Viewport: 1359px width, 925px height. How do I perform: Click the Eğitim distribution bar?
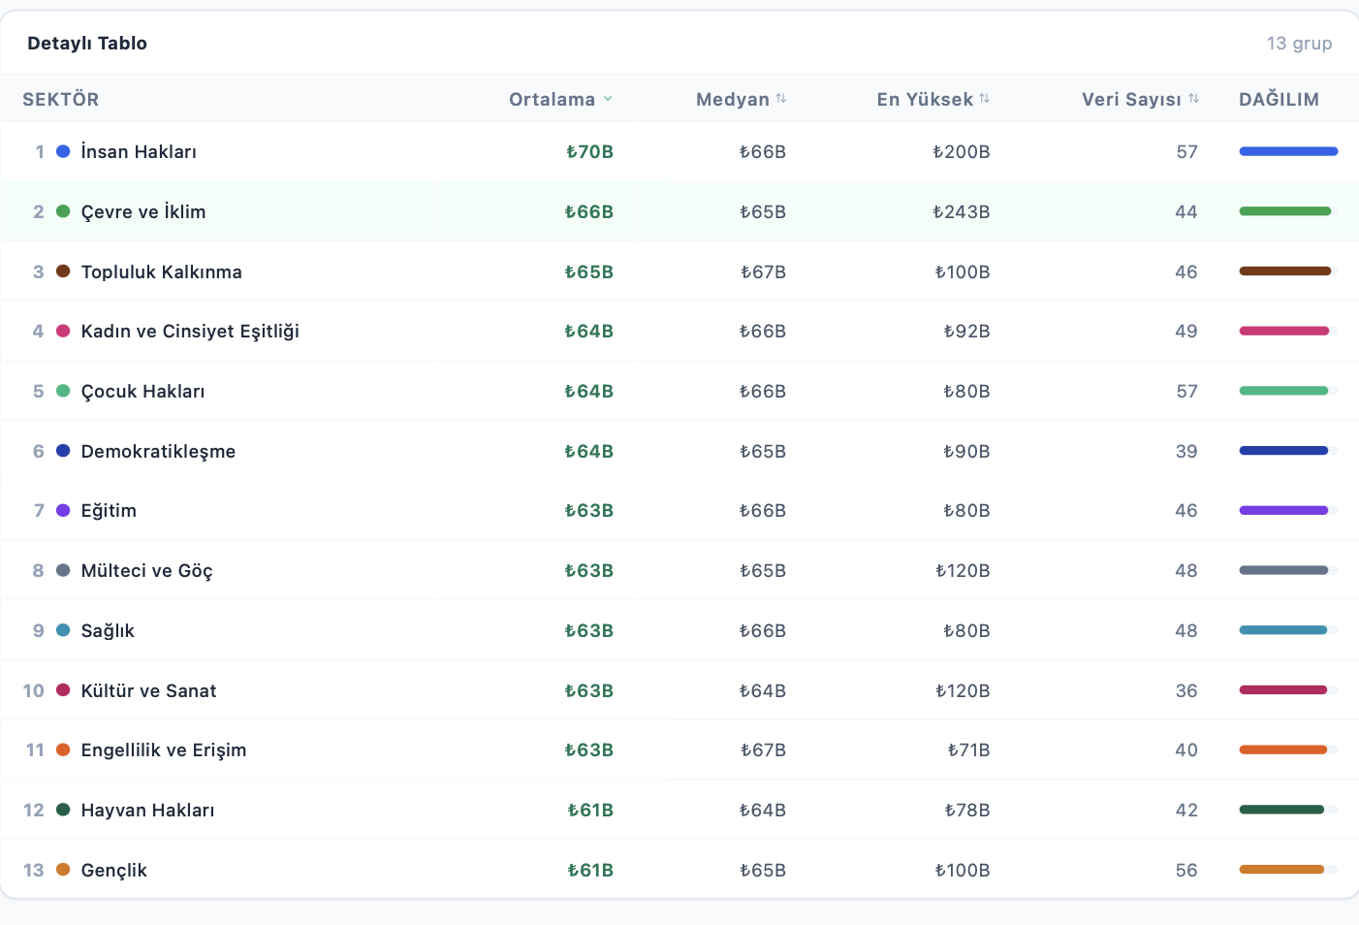(1288, 510)
